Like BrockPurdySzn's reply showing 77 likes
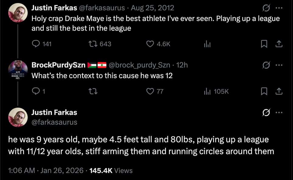The image size is (293, 180). [150, 91]
